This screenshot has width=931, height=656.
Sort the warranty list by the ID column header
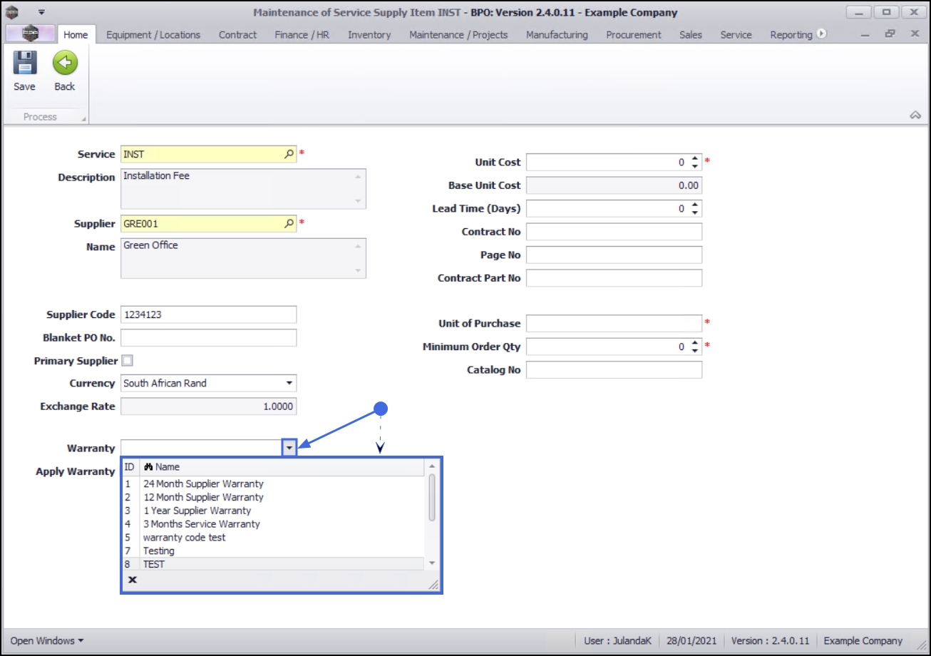click(x=130, y=467)
